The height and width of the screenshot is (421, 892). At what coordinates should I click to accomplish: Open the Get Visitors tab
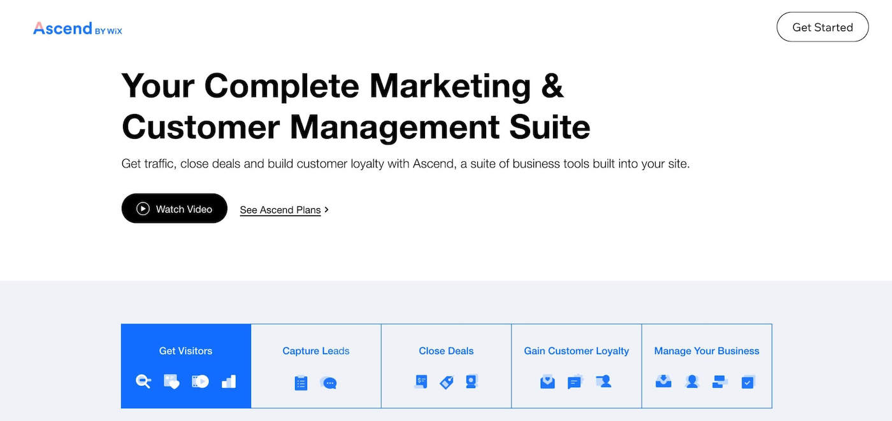click(x=186, y=366)
